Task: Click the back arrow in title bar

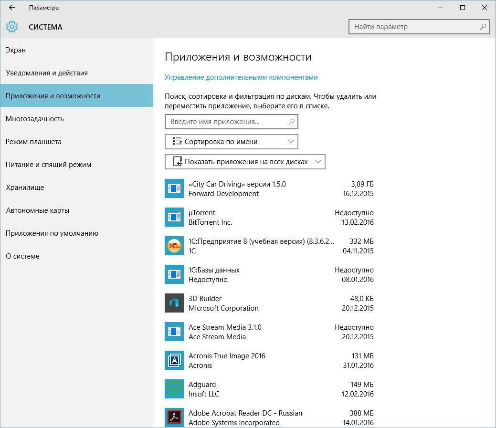Action: [12, 8]
